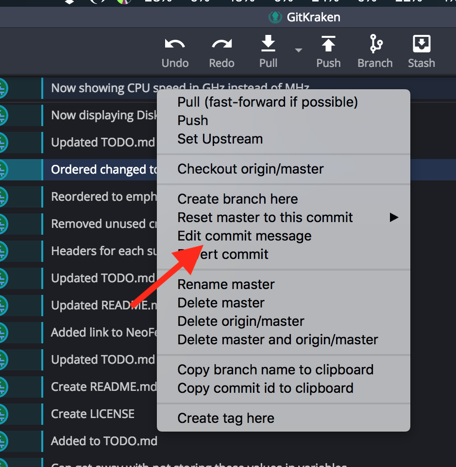Select the Pull icon
Viewport: 456px width, 467px height.
[x=268, y=46]
